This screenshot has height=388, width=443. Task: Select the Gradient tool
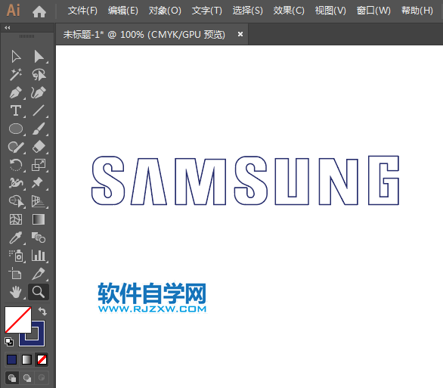coord(39,219)
